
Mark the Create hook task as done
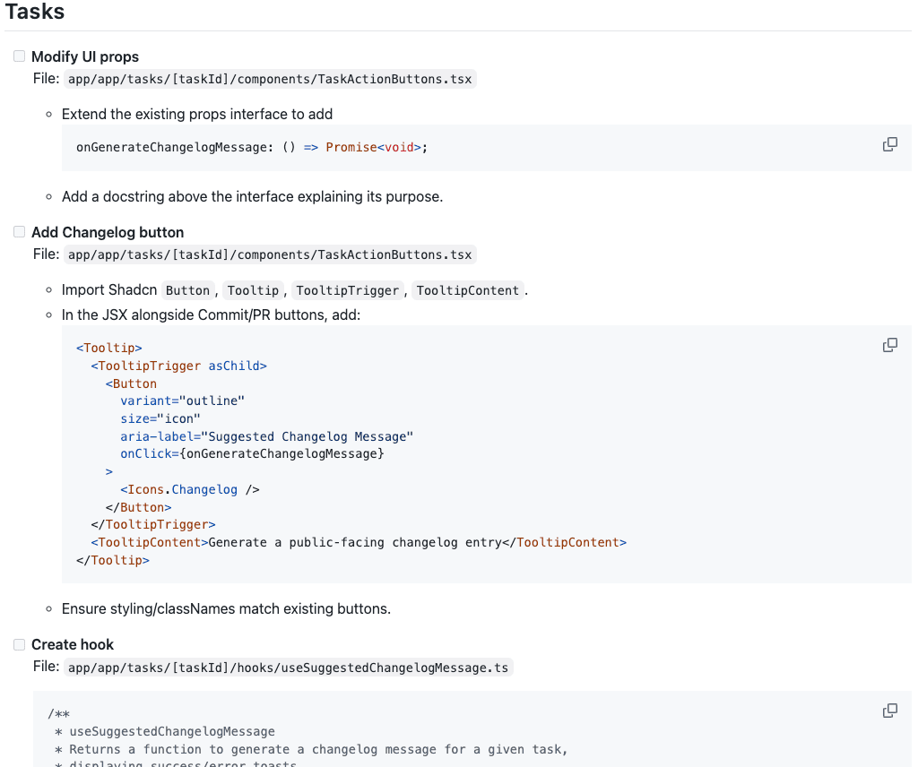20,644
